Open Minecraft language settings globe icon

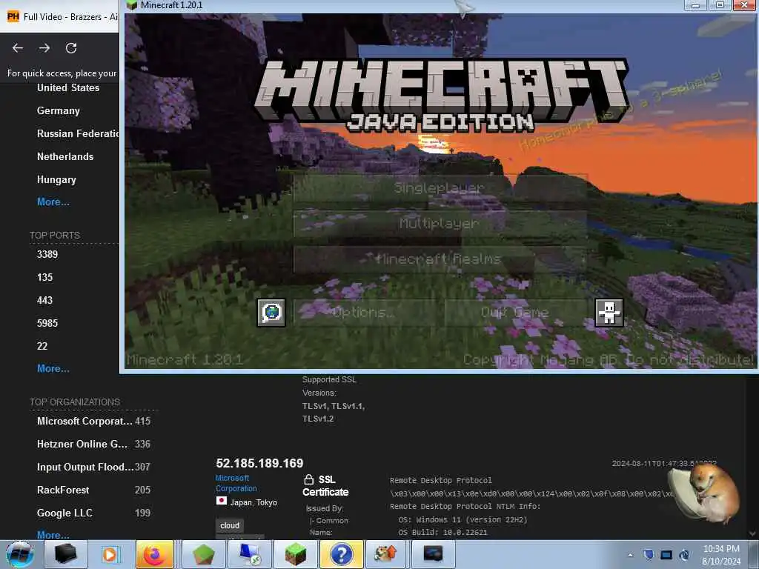tap(271, 313)
